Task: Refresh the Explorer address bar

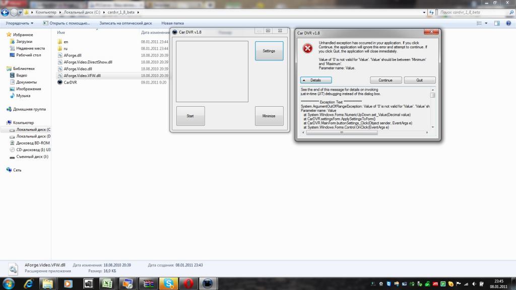Action: [x=431, y=13]
